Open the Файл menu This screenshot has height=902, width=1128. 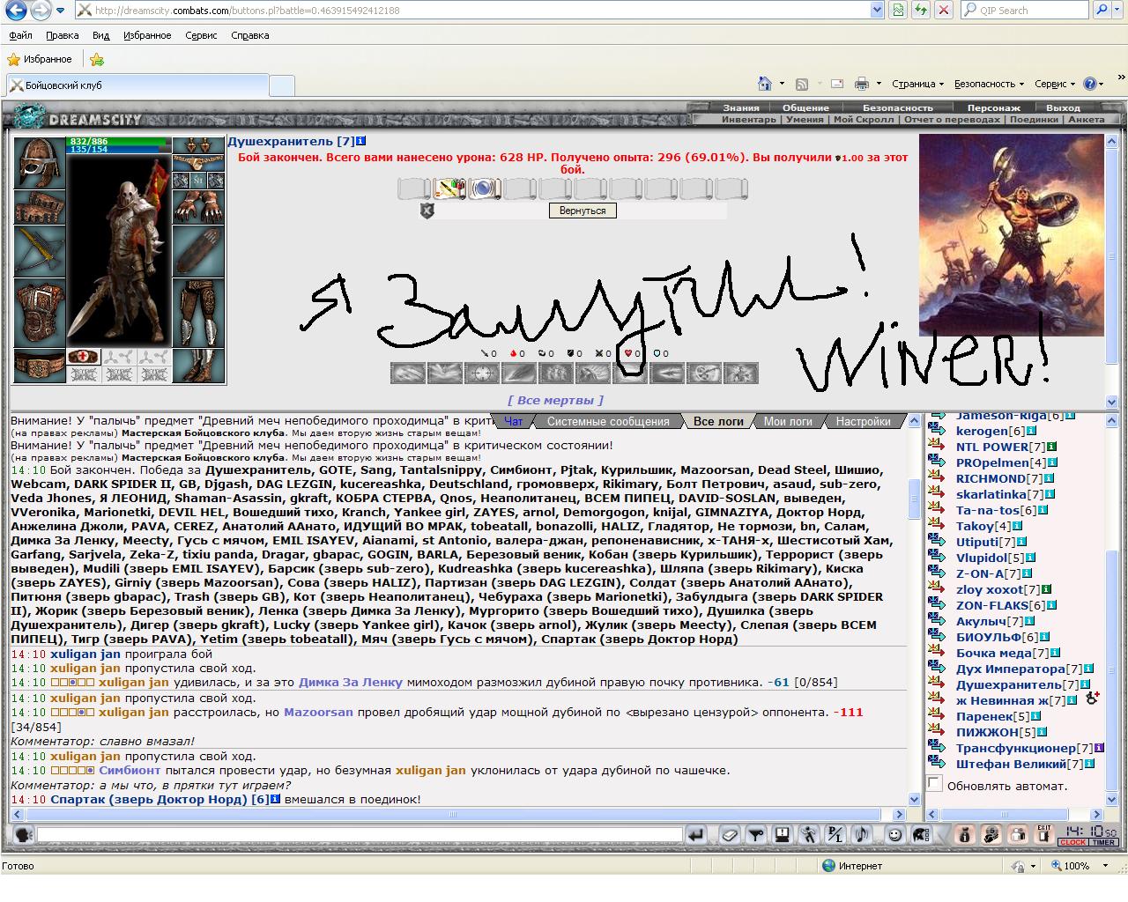coord(20,35)
